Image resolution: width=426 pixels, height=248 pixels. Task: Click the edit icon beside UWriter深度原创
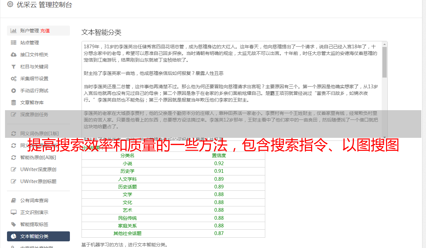point(14,169)
